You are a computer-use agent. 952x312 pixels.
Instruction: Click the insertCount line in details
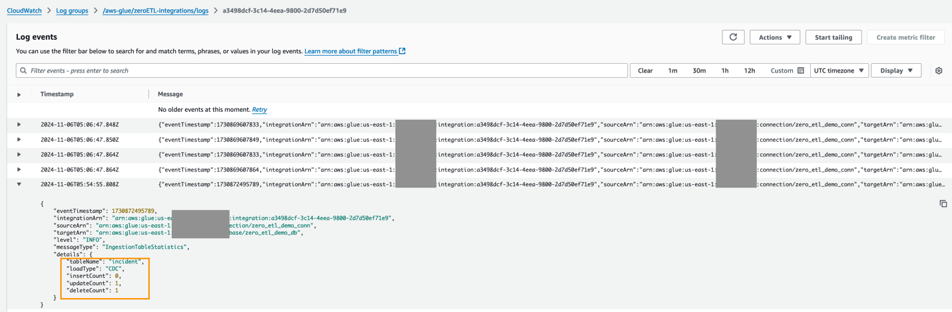(x=93, y=276)
